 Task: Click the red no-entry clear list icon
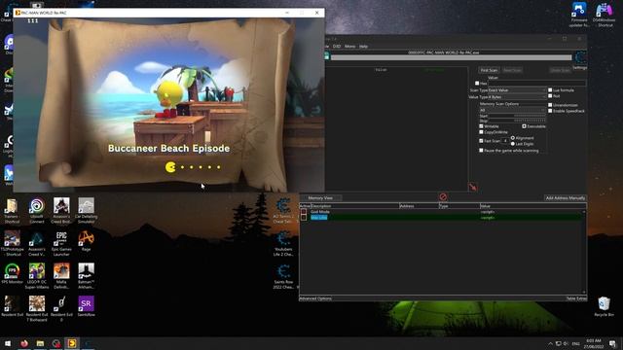tap(443, 196)
